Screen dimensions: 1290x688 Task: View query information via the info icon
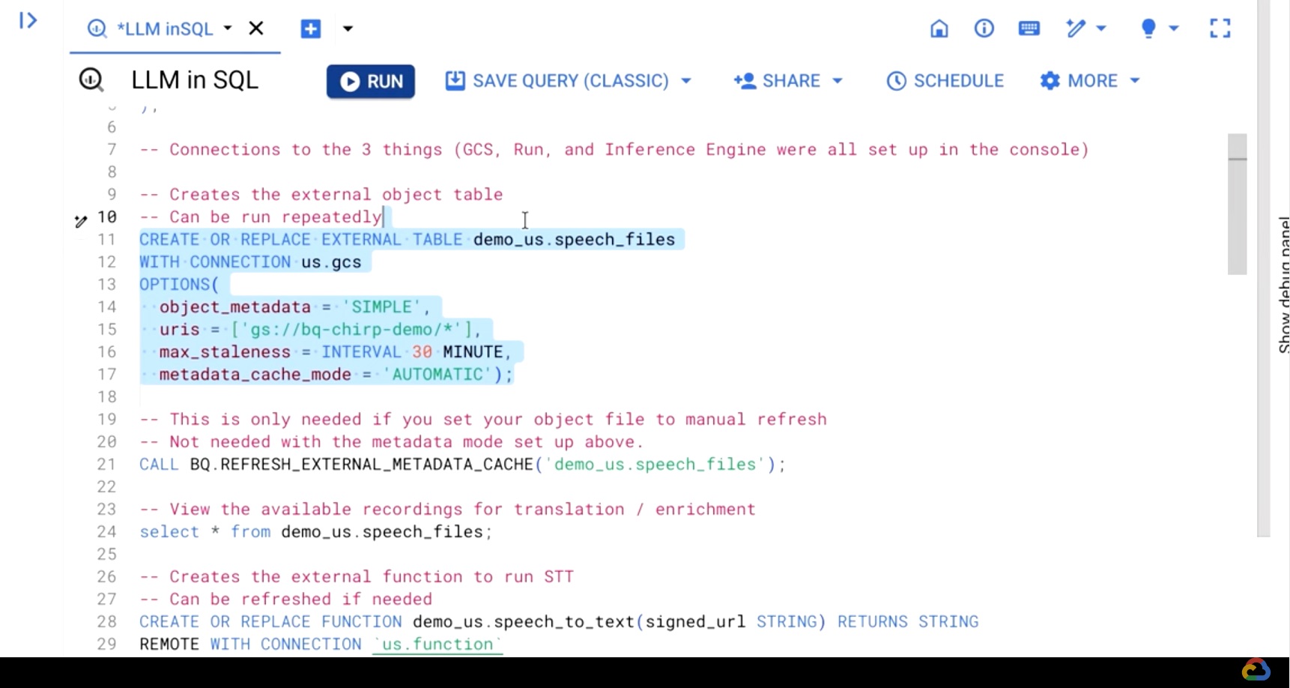click(984, 28)
